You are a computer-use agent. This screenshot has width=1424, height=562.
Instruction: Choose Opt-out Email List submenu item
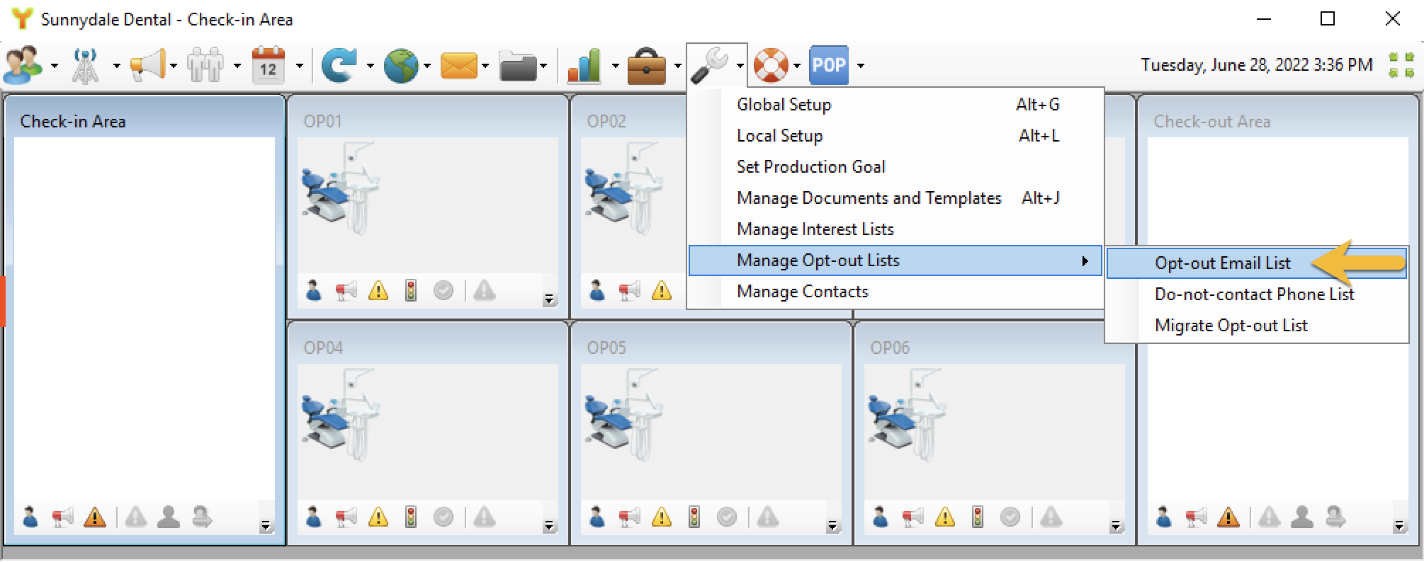point(1222,263)
